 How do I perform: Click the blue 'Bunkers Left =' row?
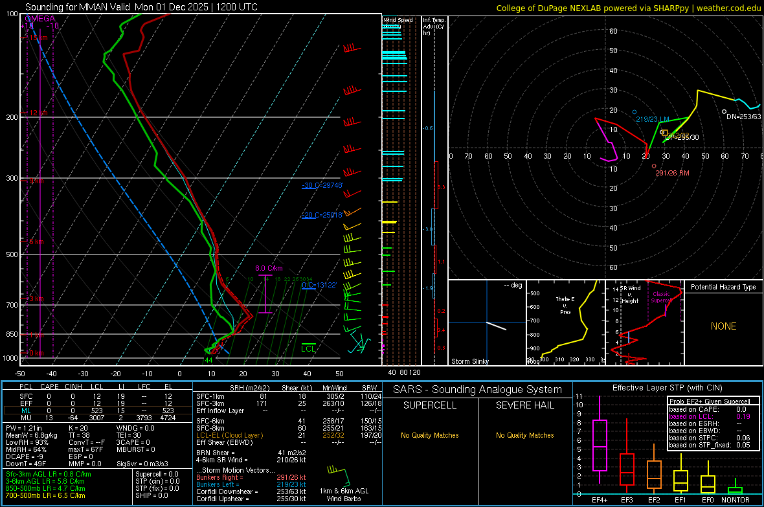(251, 484)
